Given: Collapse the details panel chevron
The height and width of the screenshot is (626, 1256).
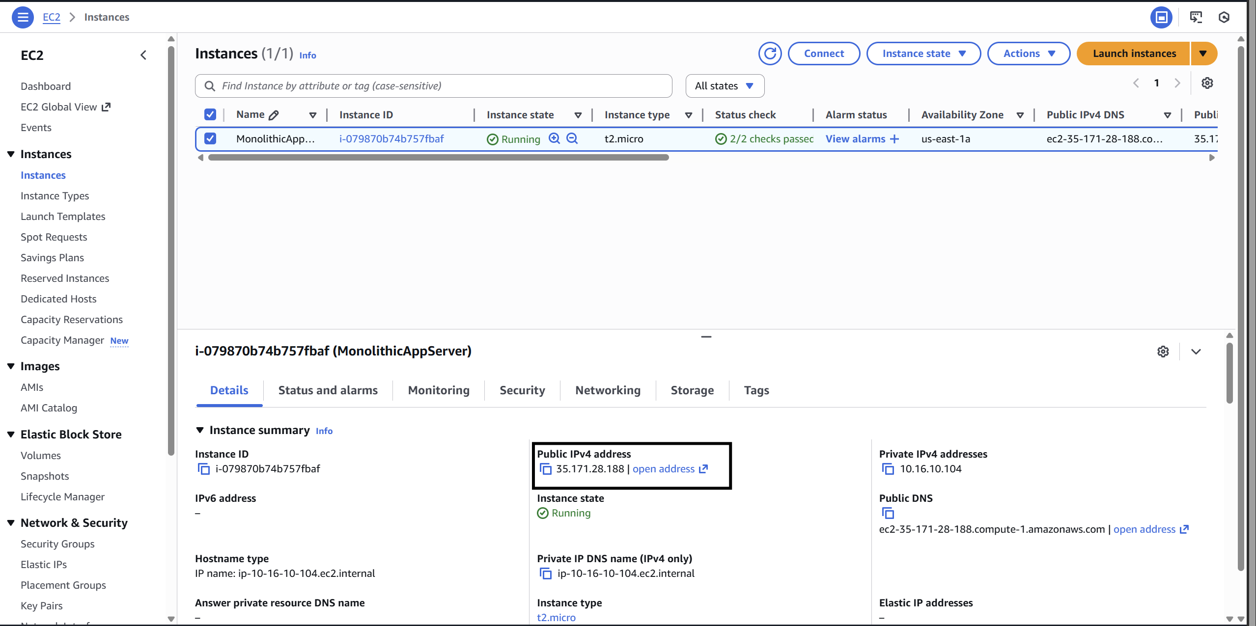Looking at the screenshot, I should coord(1196,352).
